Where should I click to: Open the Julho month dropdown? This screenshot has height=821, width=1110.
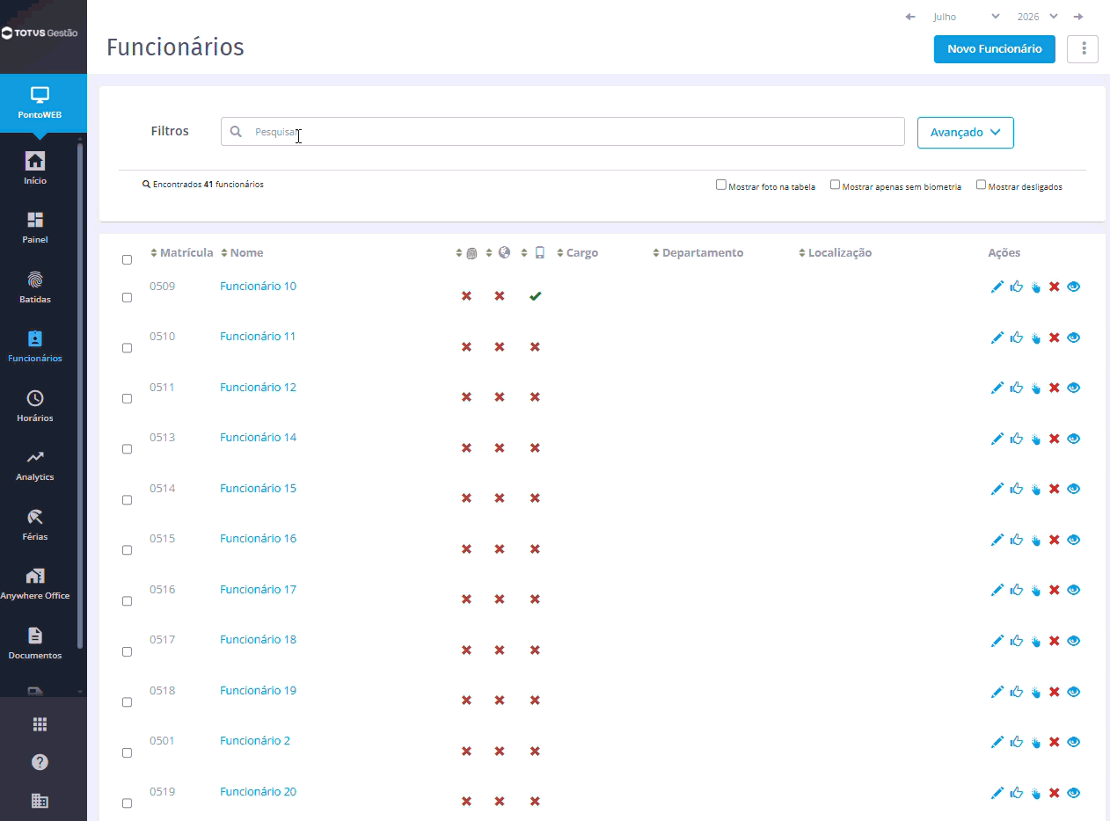966,17
